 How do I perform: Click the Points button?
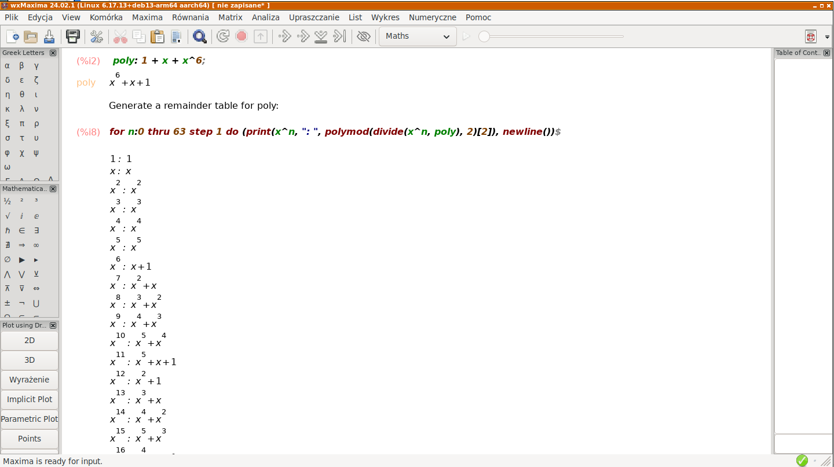pyautogui.click(x=30, y=439)
